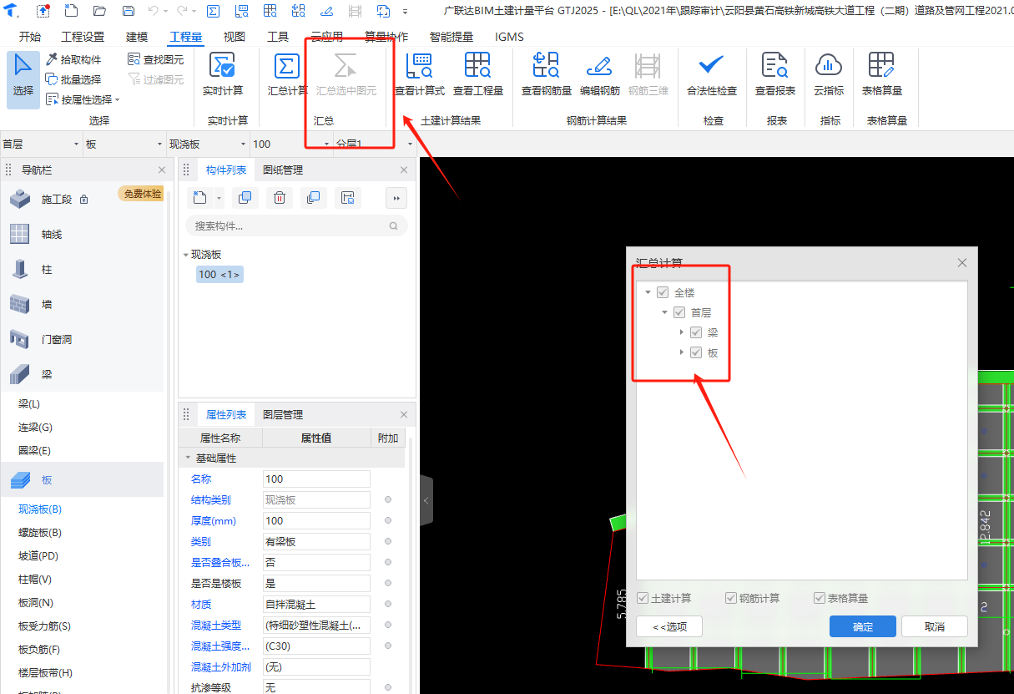Toggle the 梁 checkbox in the dialog tree
This screenshot has height=694, width=1014.
click(x=696, y=332)
